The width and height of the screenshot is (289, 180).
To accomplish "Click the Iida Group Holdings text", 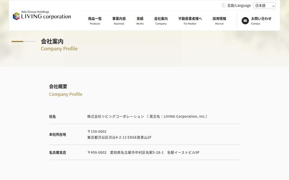I will (35, 12).
